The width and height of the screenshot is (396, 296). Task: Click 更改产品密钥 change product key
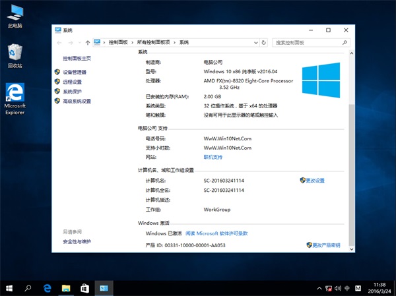pos(323,245)
